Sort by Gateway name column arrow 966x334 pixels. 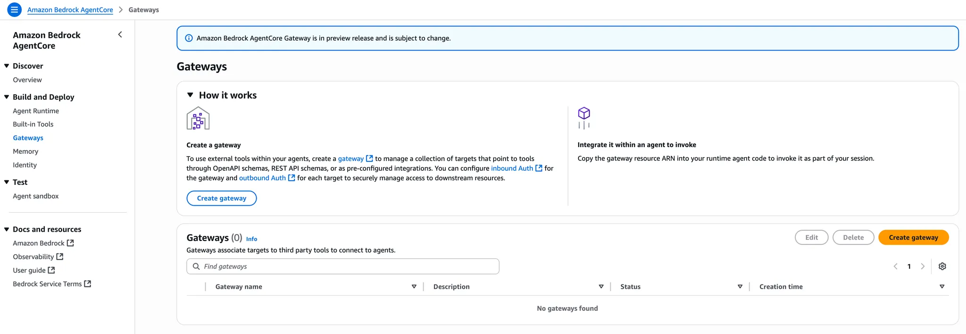tap(414, 287)
